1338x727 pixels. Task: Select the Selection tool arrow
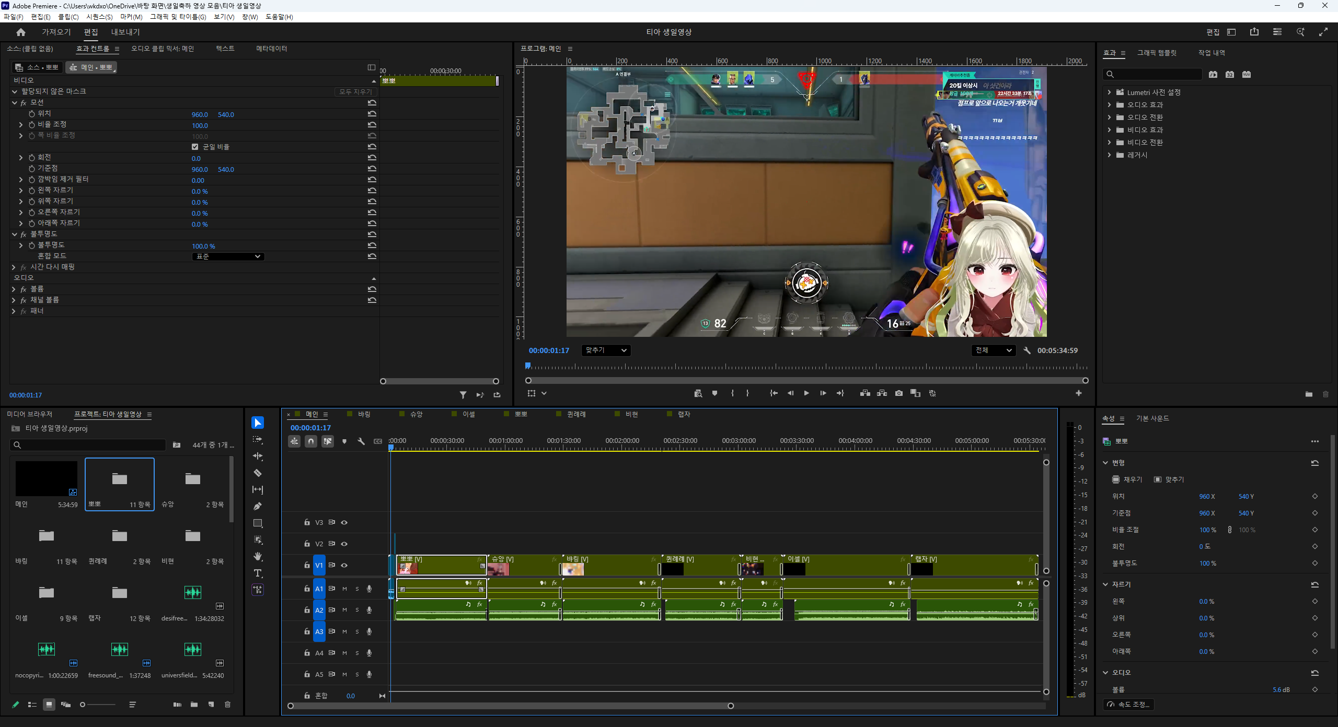pyautogui.click(x=258, y=423)
